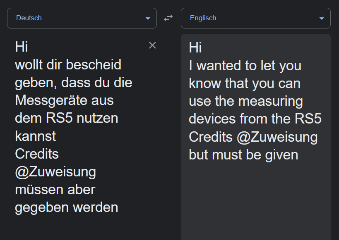Click "@Zuweisung" in the German input

click(55, 171)
